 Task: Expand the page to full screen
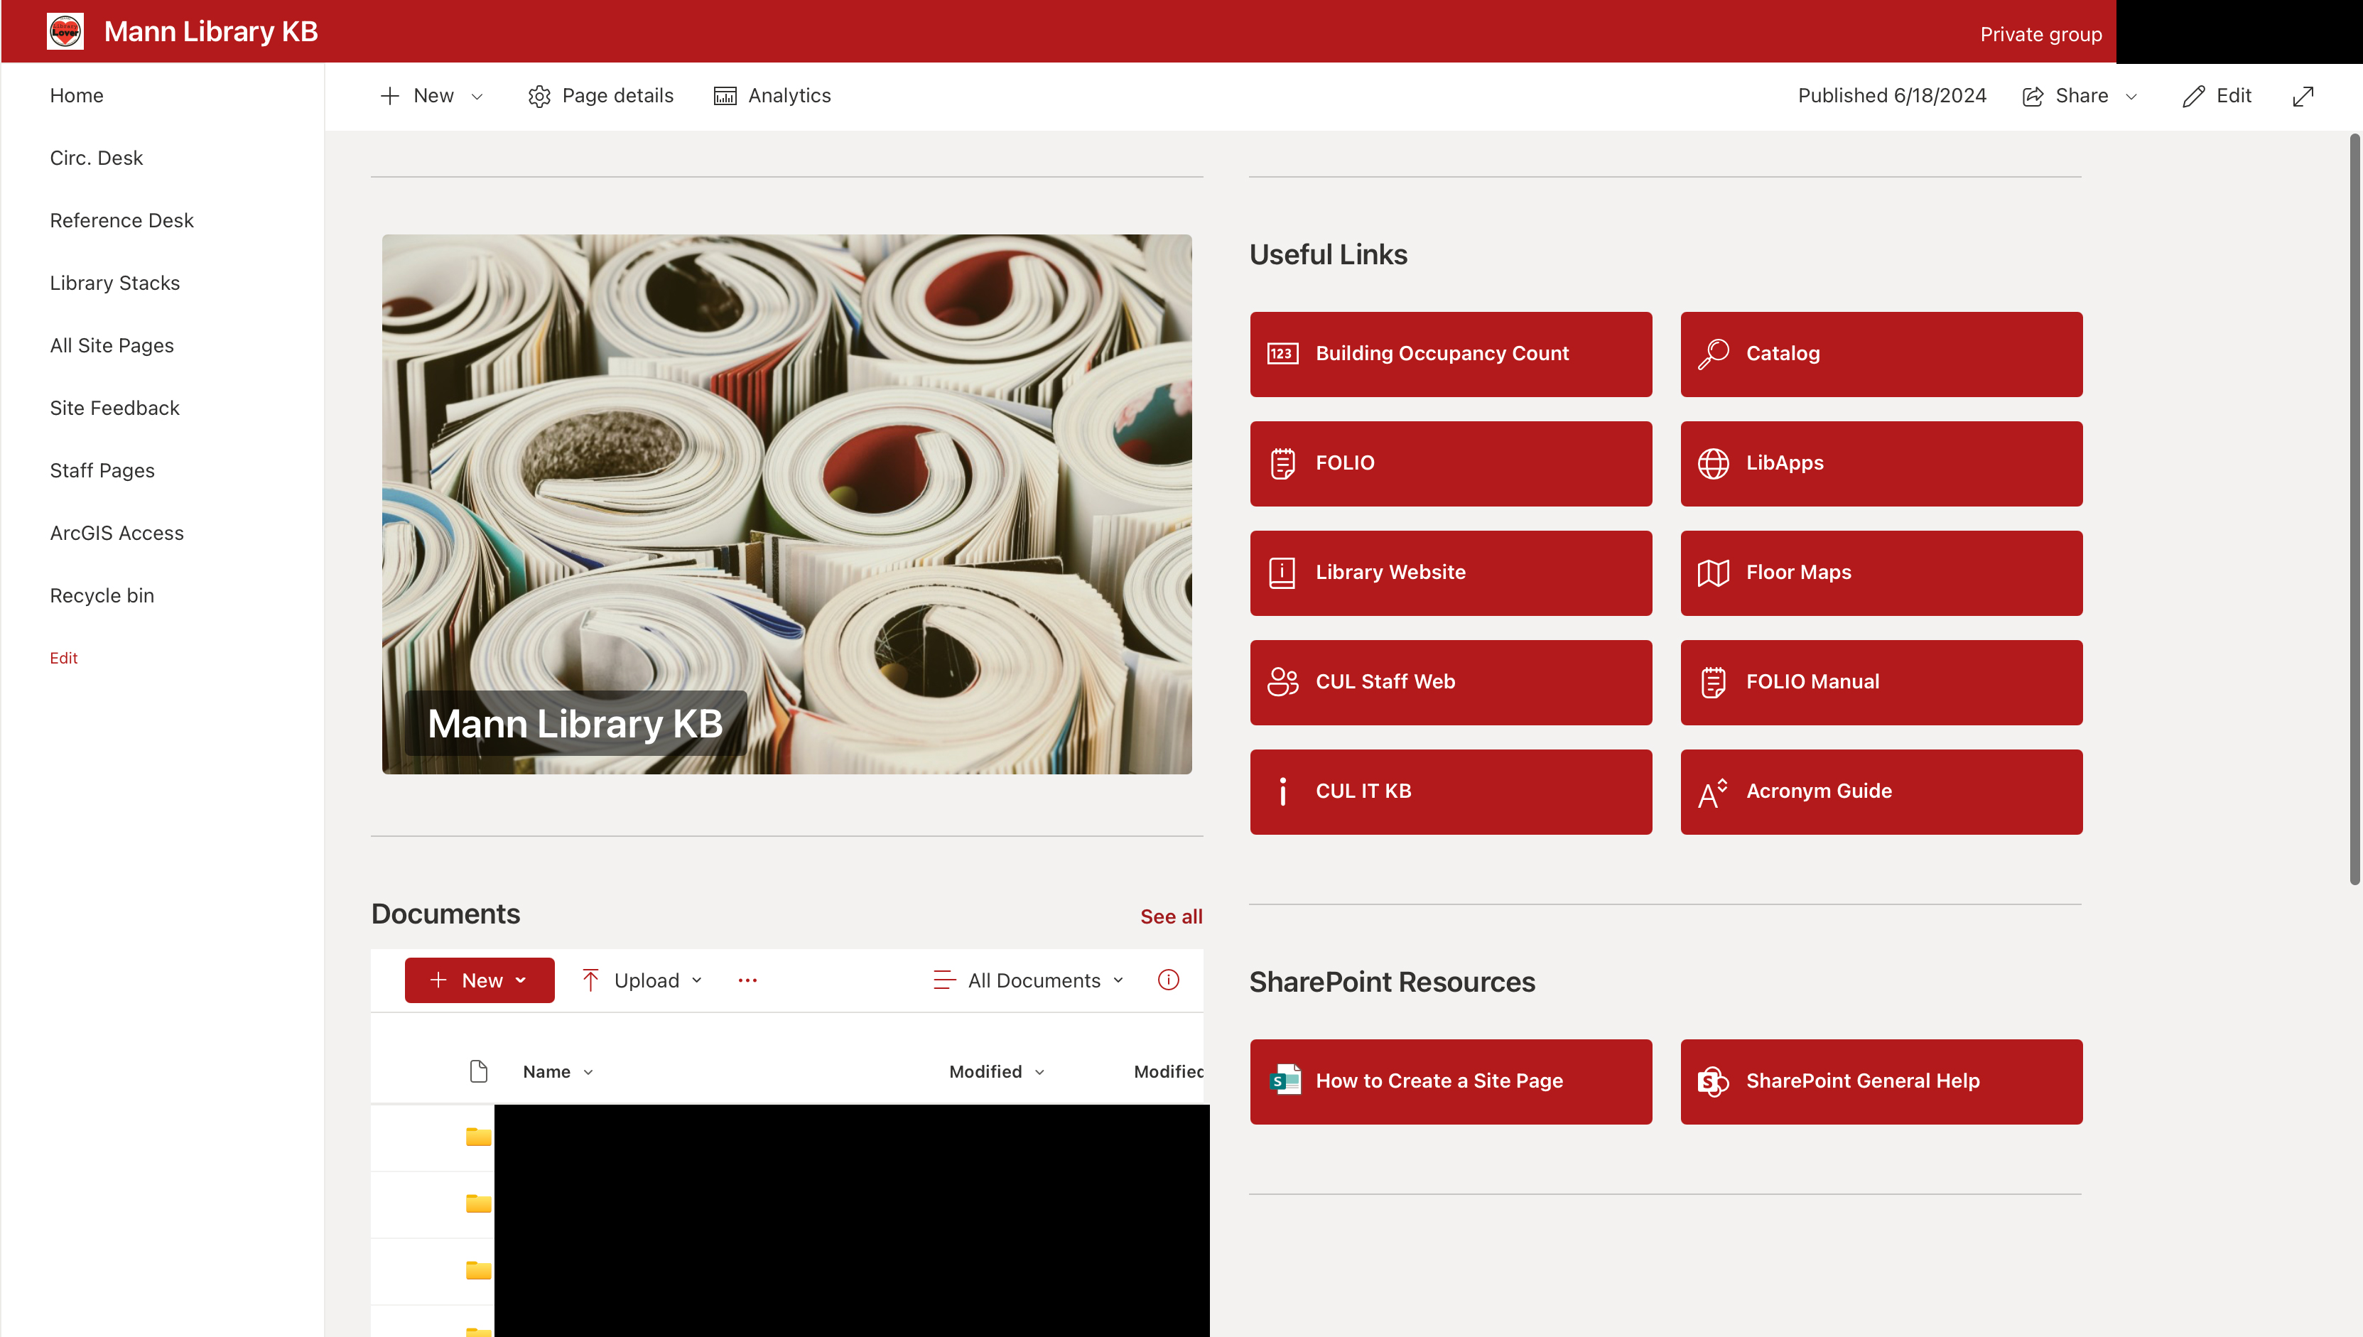tap(2303, 95)
